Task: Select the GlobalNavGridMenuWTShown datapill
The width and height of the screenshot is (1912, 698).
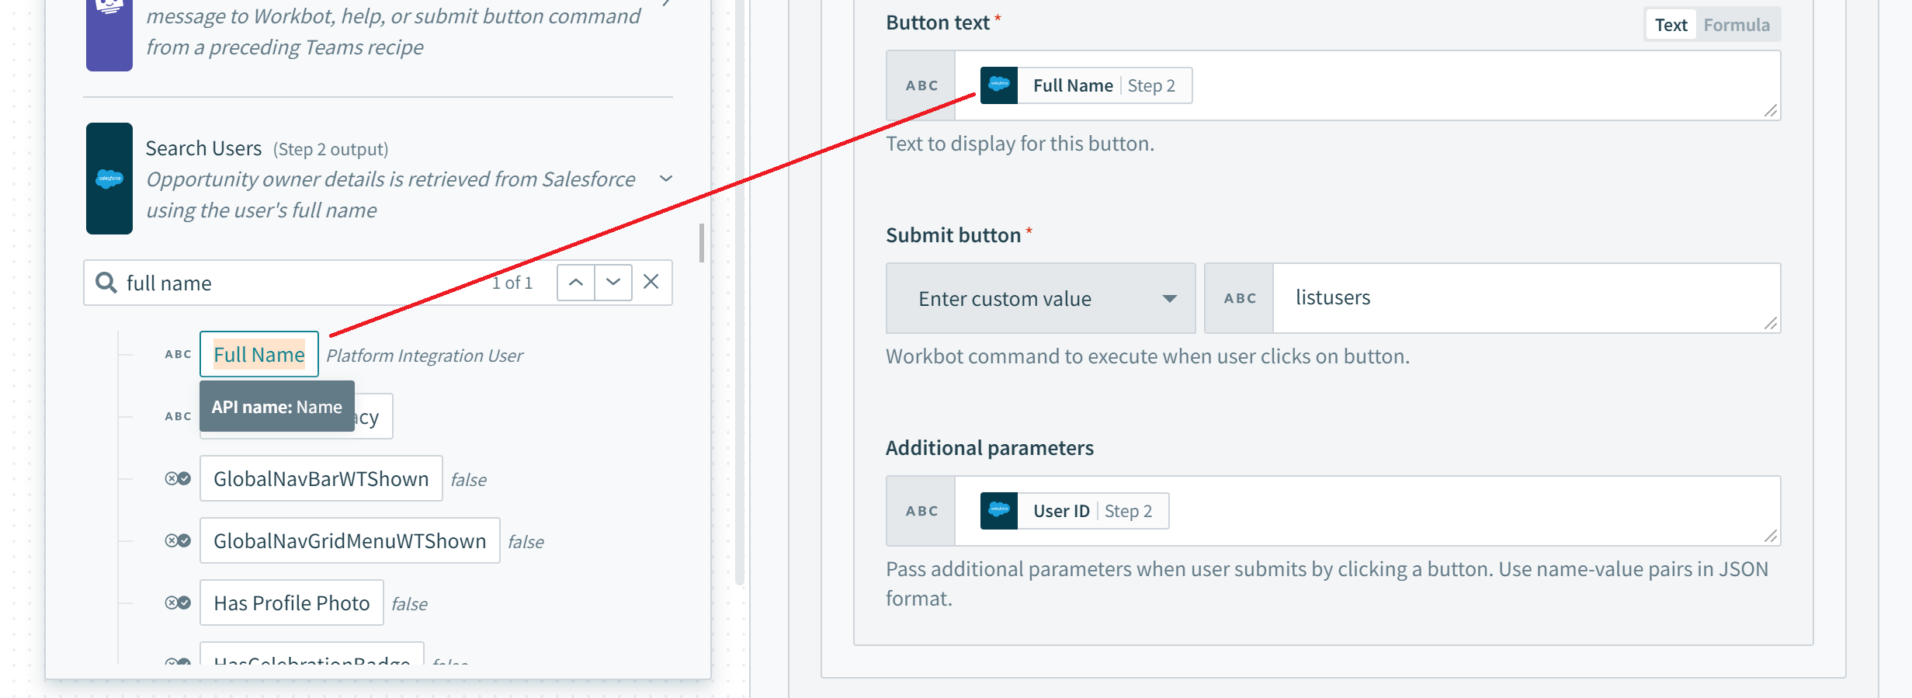Action: tap(349, 541)
